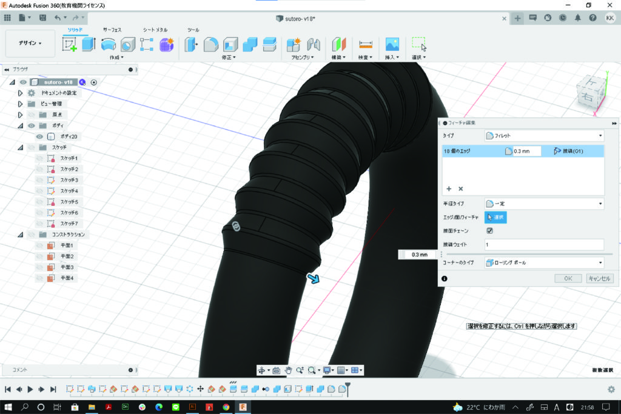Switch to the シートメタル tab
Screen dimensions: 621x414
pos(156,30)
